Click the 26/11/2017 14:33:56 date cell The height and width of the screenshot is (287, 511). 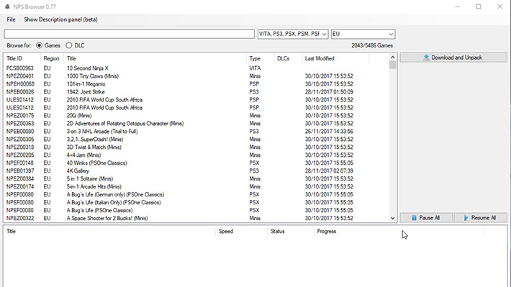click(x=329, y=132)
